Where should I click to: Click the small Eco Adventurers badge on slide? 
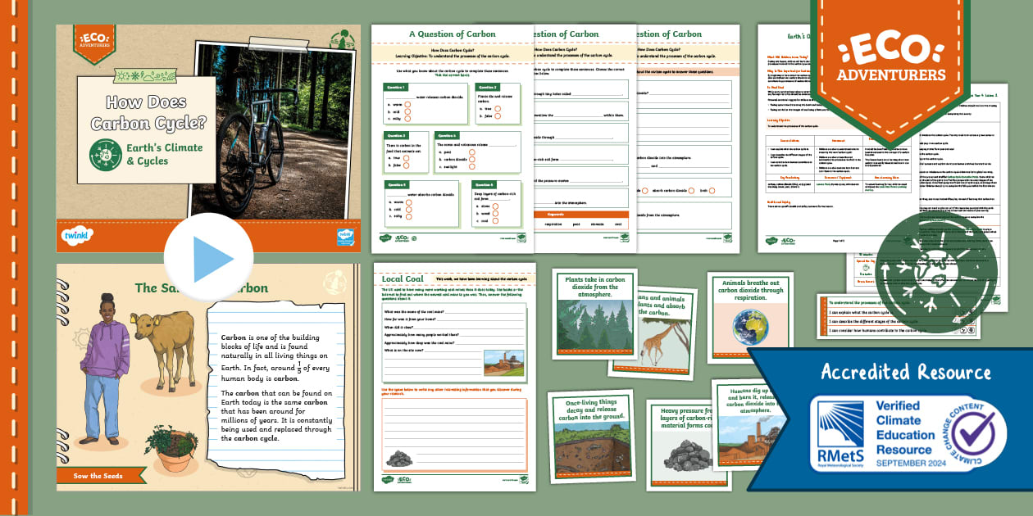tap(93, 43)
